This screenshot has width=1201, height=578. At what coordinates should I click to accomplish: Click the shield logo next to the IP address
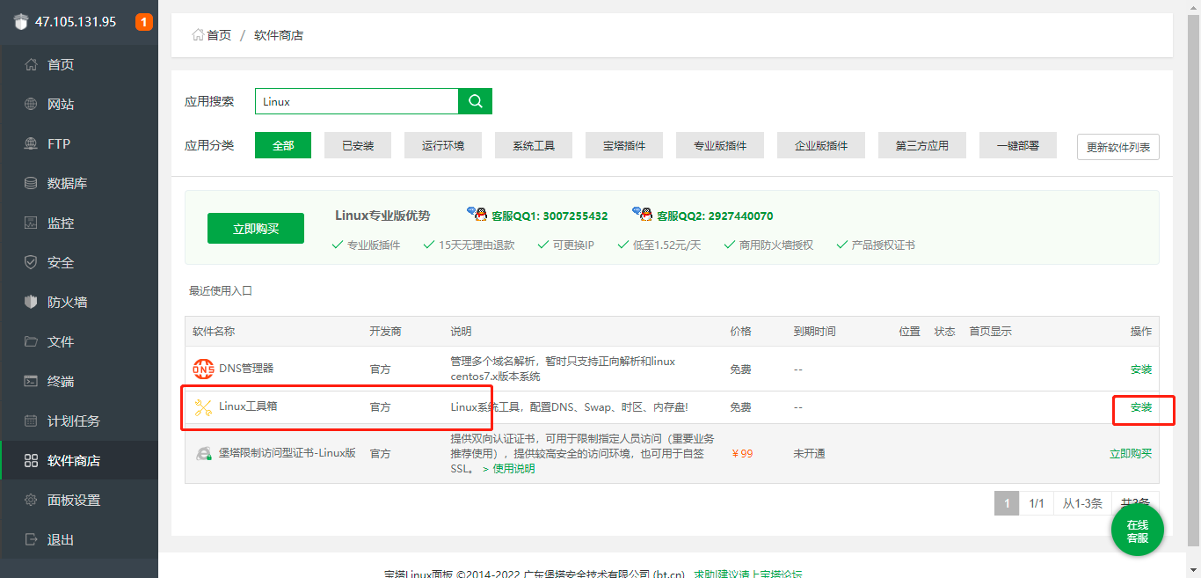pyautogui.click(x=20, y=22)
